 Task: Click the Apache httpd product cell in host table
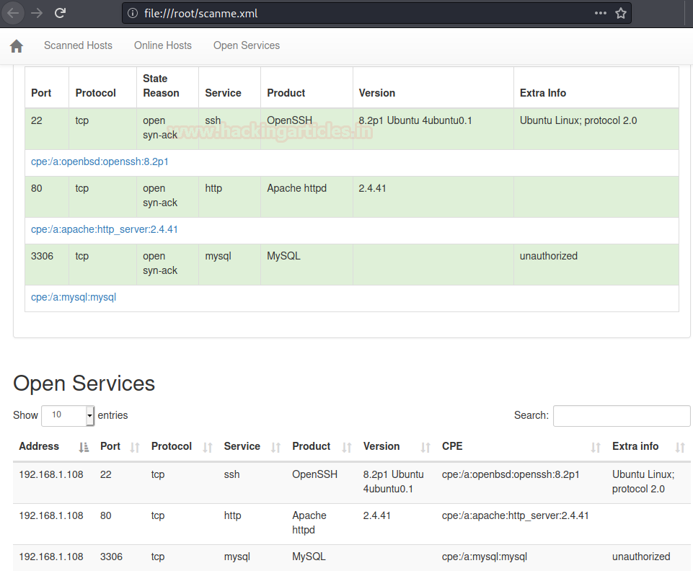click(x=306, y=197)
